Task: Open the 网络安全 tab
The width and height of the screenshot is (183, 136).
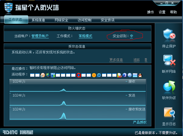Action: pyautogui.click(x=62, y=20)
